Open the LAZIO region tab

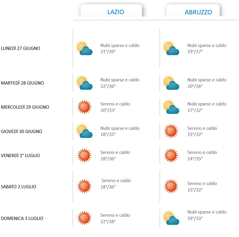coord(111,11)
